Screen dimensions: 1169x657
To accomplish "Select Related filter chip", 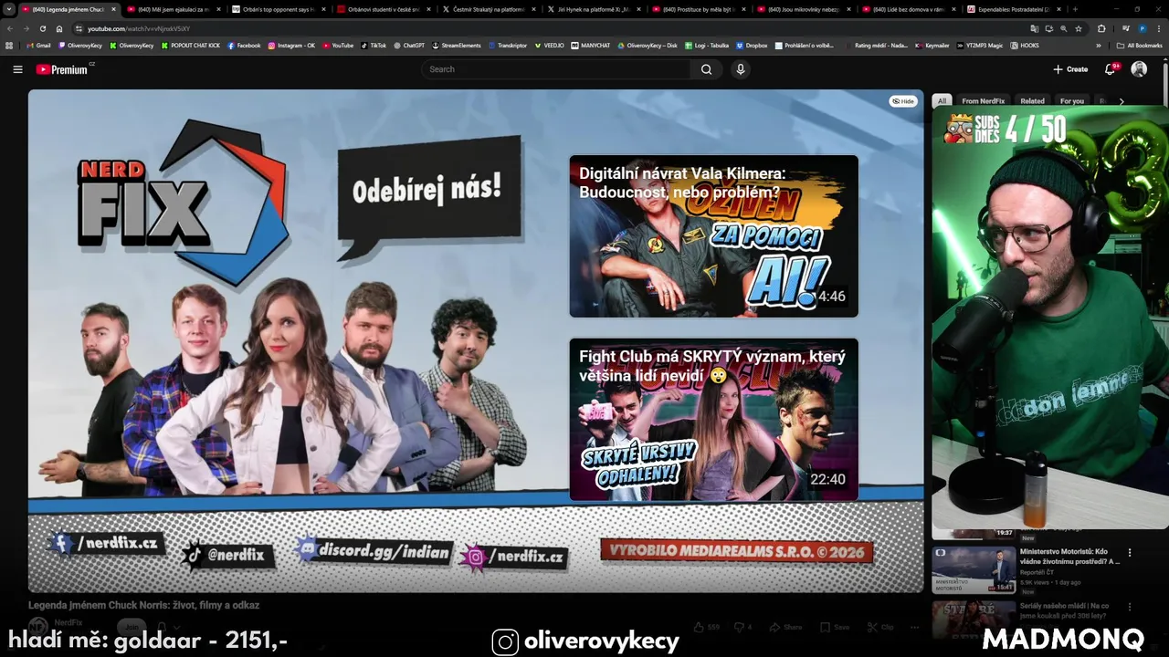I will [x=1032, y=101].
